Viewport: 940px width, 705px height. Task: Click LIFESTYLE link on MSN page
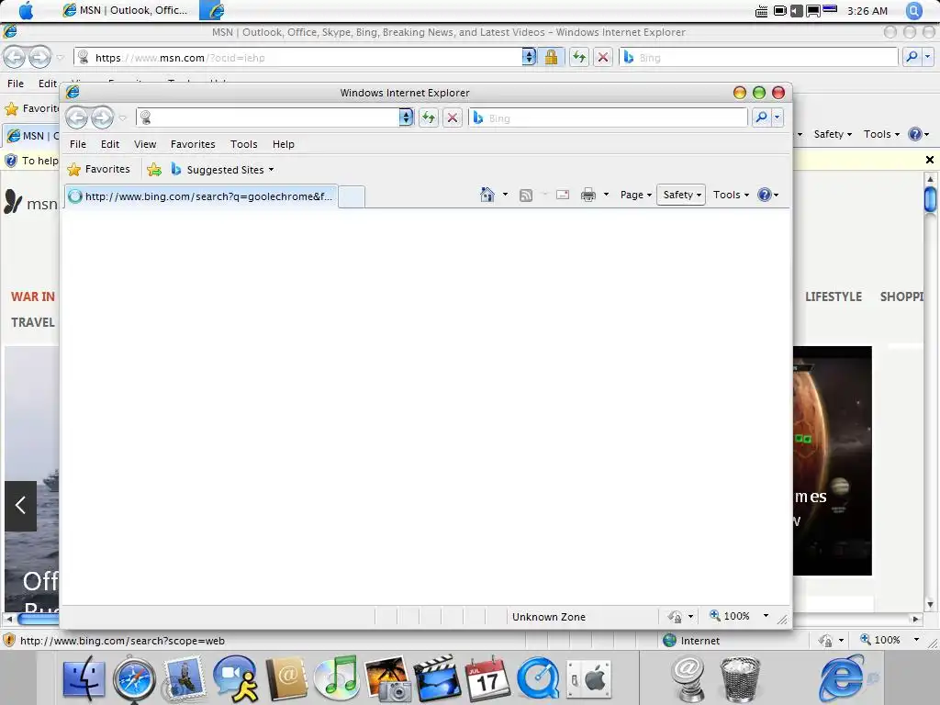click(834, 297)
